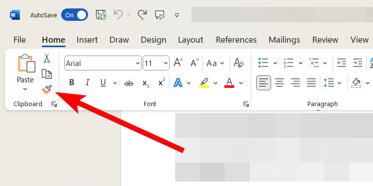Expand the font size dropdown arrow

[166, 63]
